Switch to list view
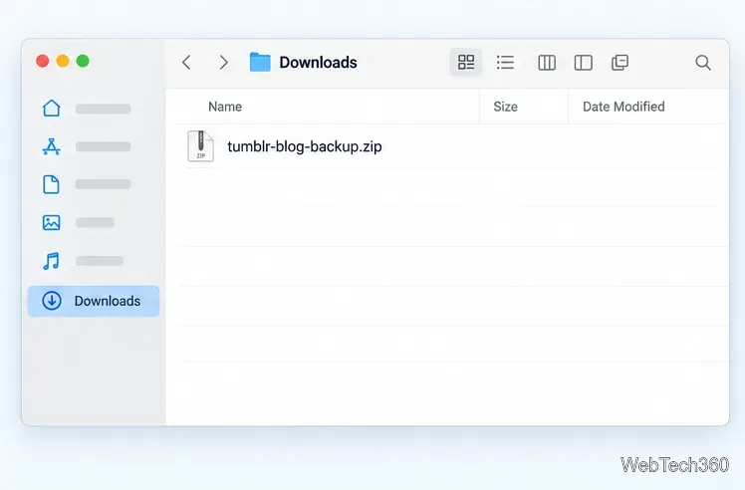This screenshot has width=745, height=490. 505,63
